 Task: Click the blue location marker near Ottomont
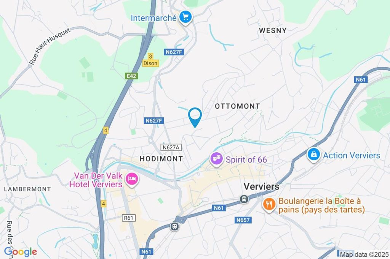tap(195, 117)
